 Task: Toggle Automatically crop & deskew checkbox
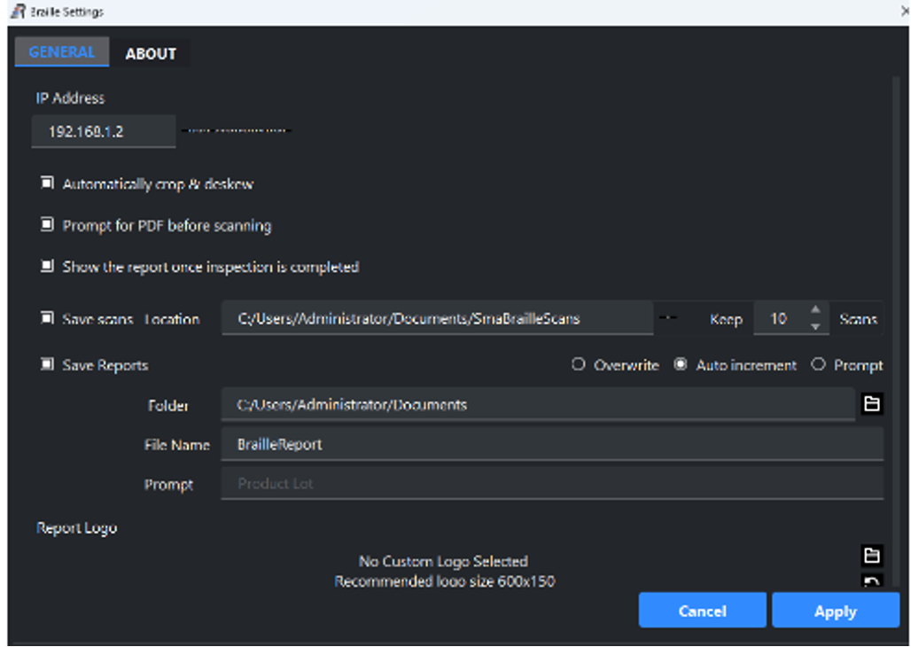[47, 183]
